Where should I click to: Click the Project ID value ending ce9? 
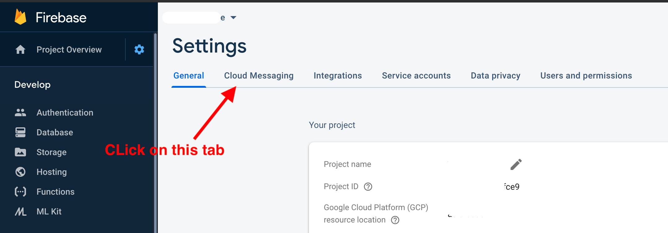point(512,187)
